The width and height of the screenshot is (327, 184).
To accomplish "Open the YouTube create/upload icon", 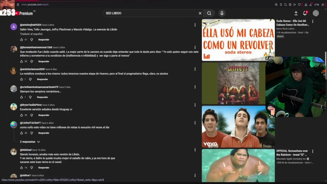I will click(x=296, y=13).
